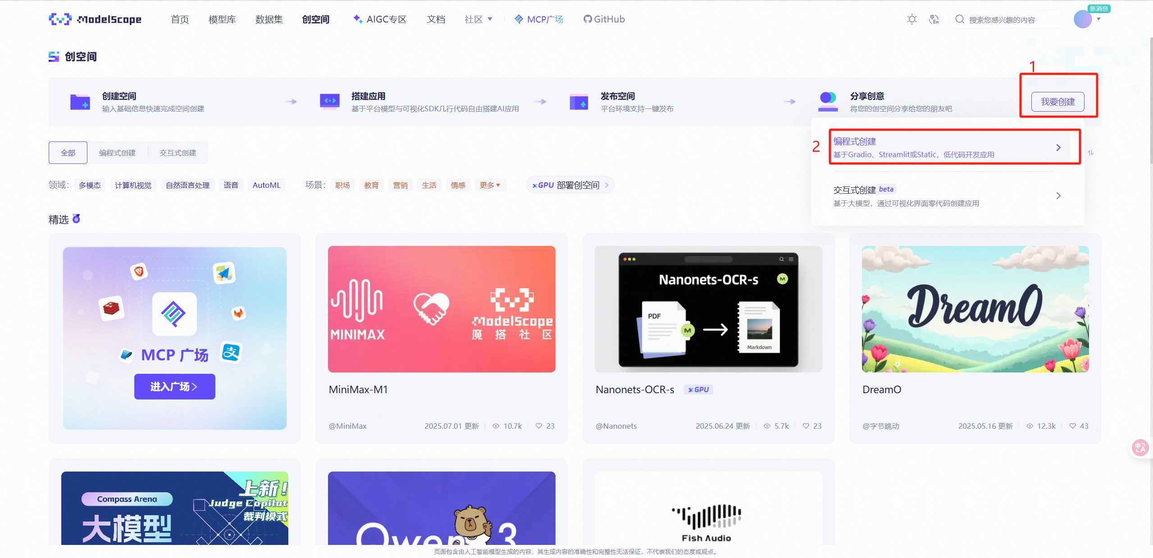The height and width of the screenshot is (558, 1153).
Task: Filter by 计算机视觉 domain tag
Action: (133, 185)
